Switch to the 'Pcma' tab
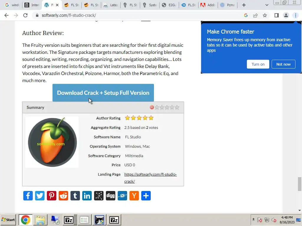This screenshot has height=226, width=302. 227,5
